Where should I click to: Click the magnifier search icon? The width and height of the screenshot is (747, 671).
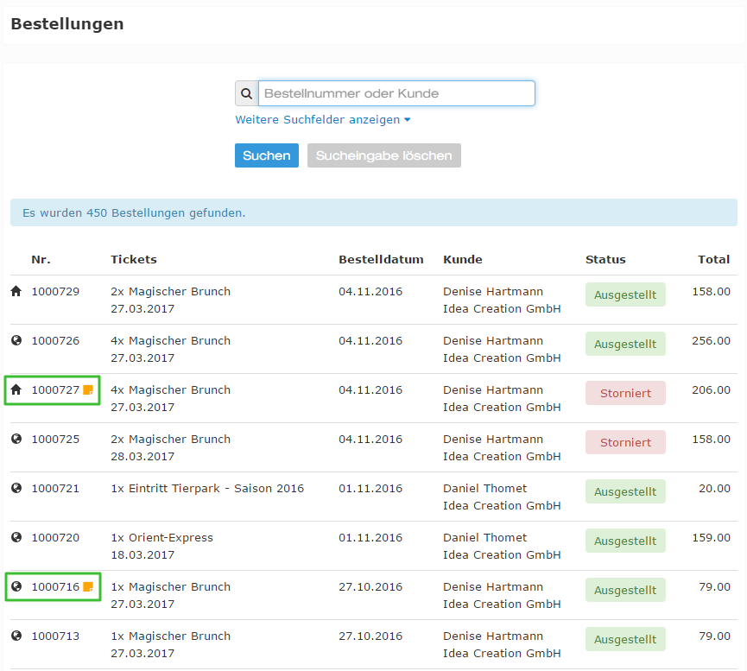point(246,93)
